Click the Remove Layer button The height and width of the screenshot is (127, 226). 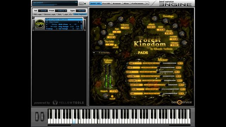(x=50, y=14)
